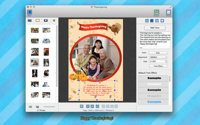The width and height of the screenshot is (200, 125).
Task: Click the thumbnail size slider
Action: pos(49,107)
